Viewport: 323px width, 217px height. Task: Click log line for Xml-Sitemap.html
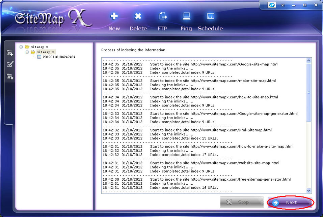pos(187,130)
